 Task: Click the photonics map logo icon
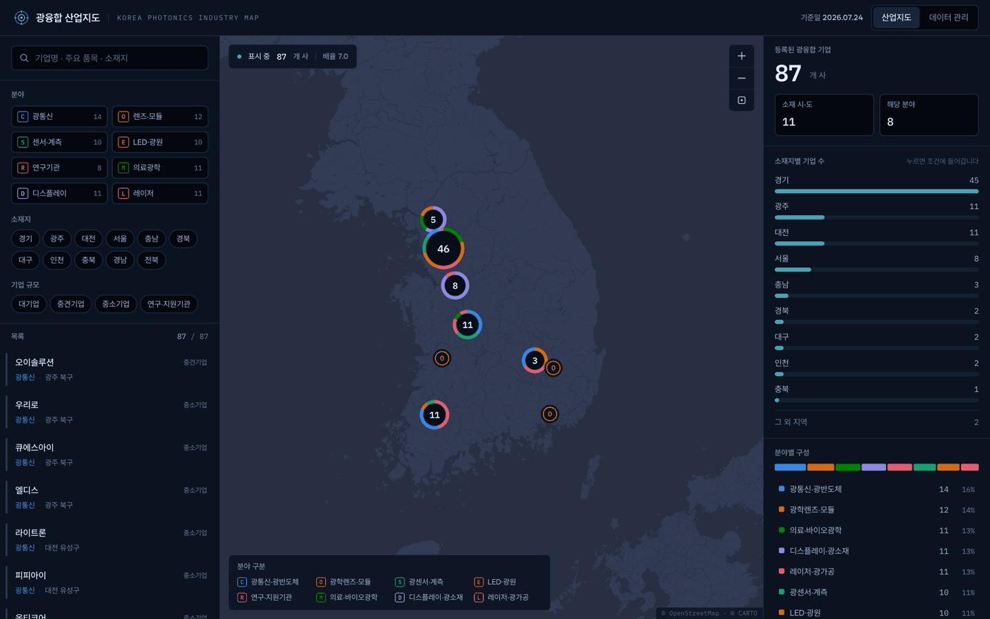pyautogui.click(x=21, y=18)
